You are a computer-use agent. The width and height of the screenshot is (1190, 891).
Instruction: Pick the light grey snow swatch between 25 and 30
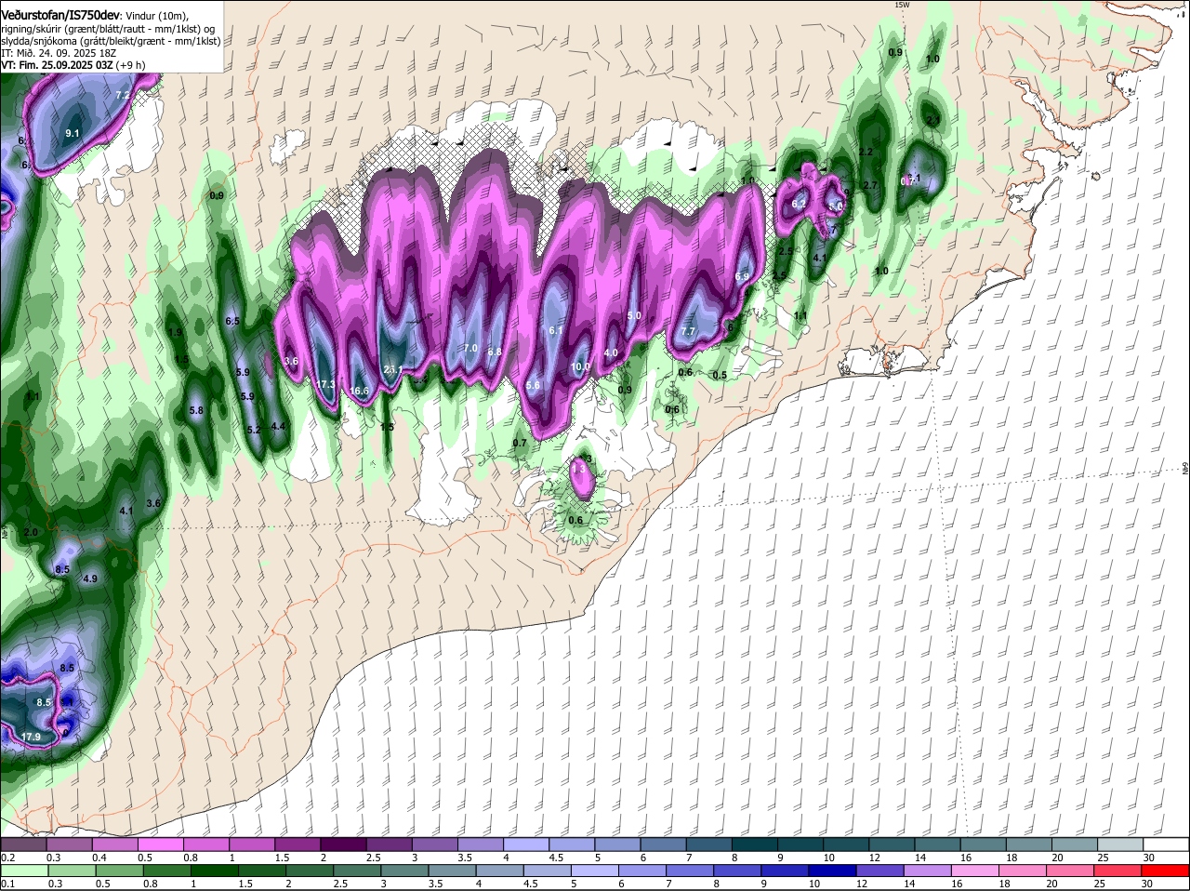point(1122,844)
